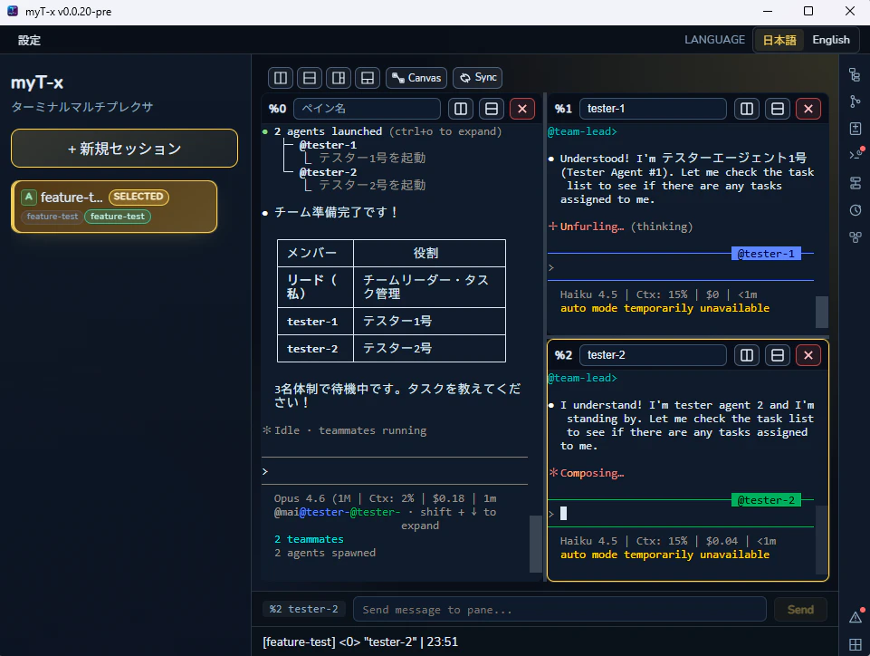
Task: Open the terminal sidebar icon with red badge
Action: [x=856, y=154]
